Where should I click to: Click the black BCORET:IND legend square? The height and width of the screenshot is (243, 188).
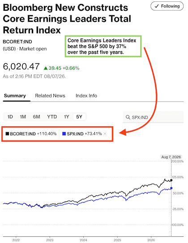[7, 133]
